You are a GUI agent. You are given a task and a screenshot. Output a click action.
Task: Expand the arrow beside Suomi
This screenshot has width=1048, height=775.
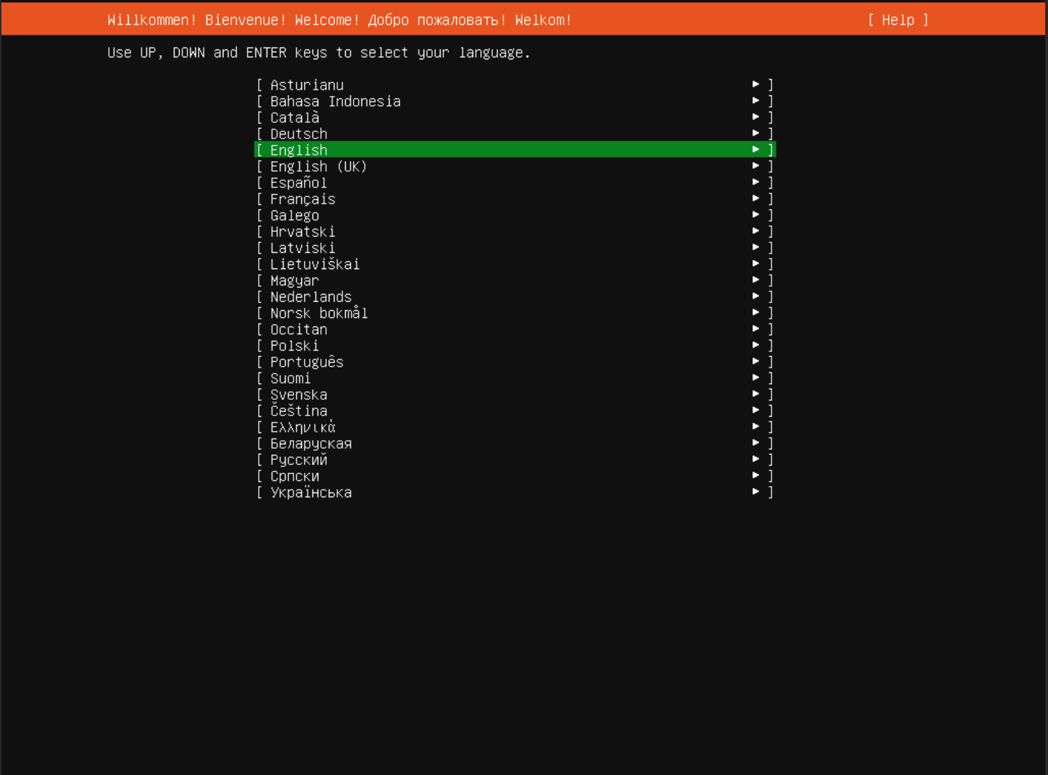(x=756, y=377)
